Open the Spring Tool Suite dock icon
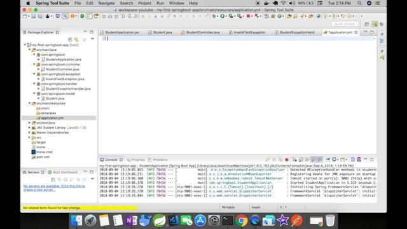This screenshot has height=229, width=407. tap(159, 221)
